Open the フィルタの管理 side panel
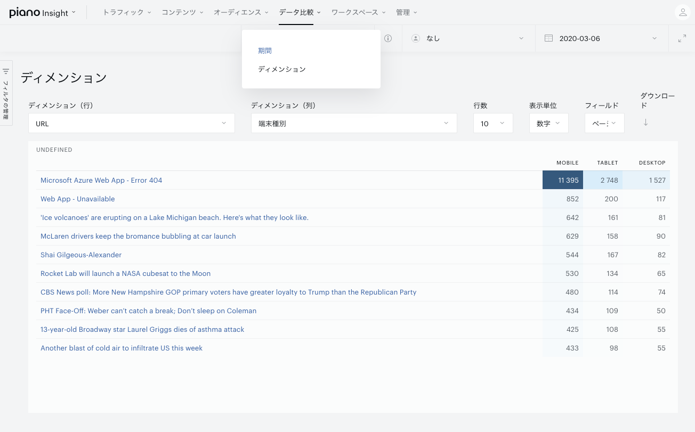 pos(6,93)
